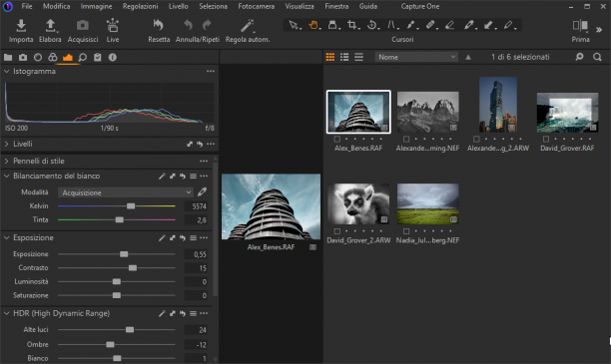Viewport: 611px width, 364px height.
Task: Select the keystone cursor tool
Action: (391, 25)
